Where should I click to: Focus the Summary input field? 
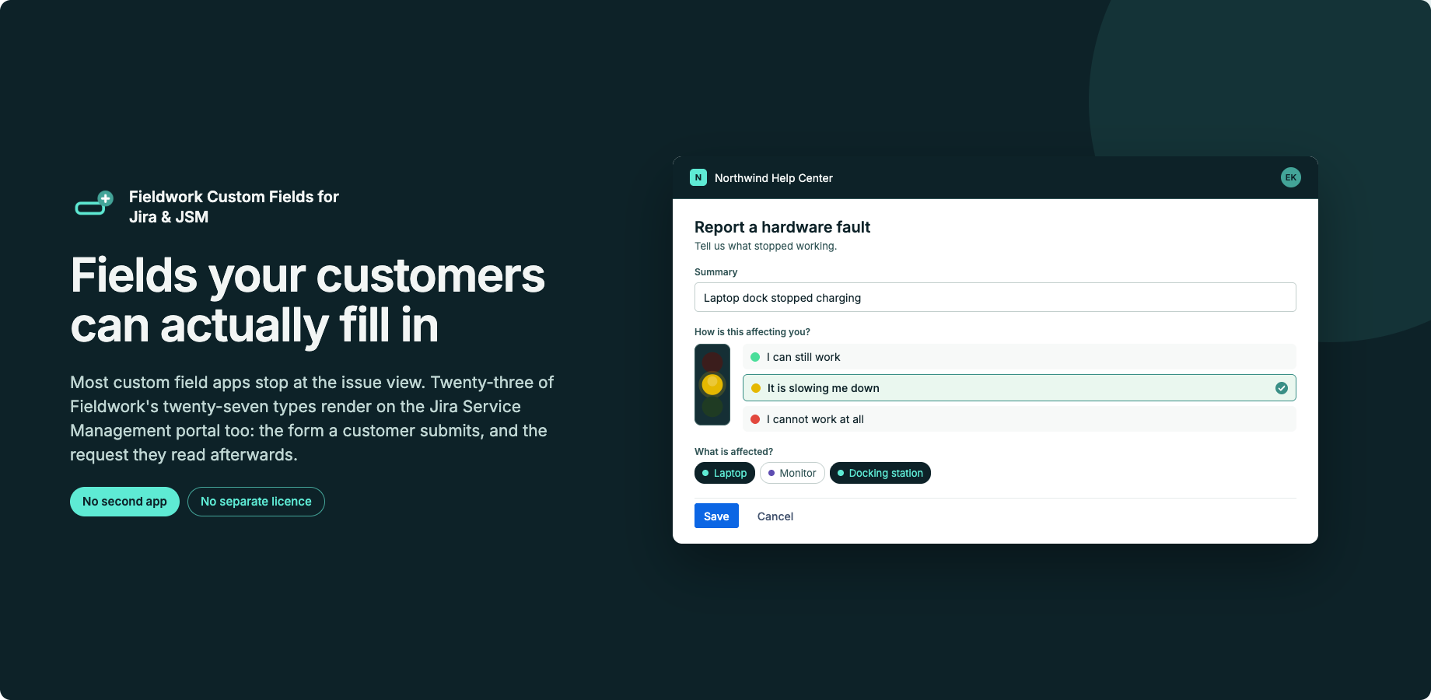(x=995, y=297)
